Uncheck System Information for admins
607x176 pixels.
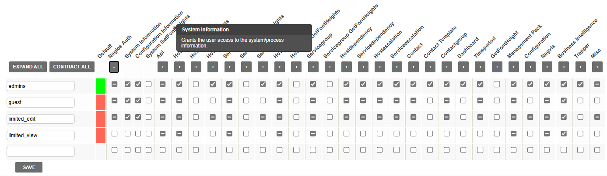click(x=127, y=84)
